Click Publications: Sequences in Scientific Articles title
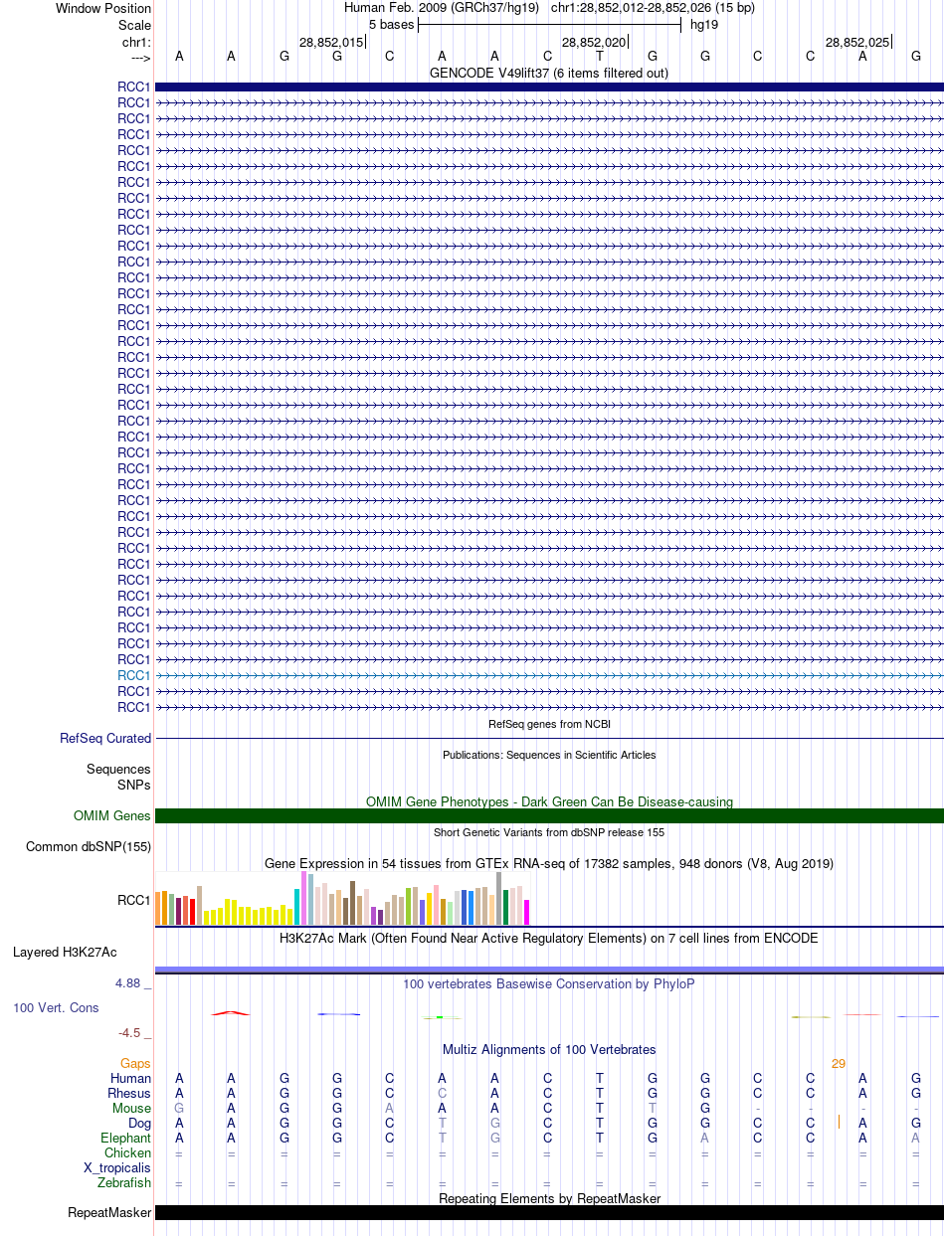Viewport: 945px width, 1236px height. coord(549,755)
